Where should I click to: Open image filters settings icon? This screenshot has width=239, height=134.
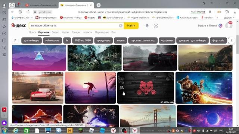point(15,41)
